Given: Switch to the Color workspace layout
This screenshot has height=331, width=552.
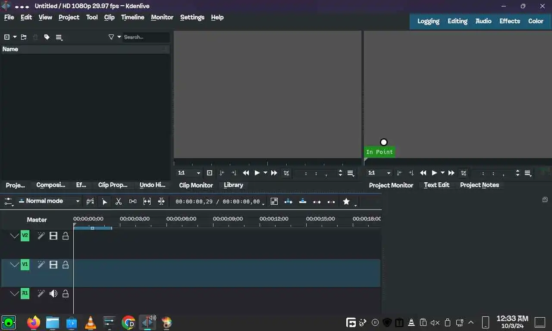Looking at the screenshot, I should tap(536, 21).
